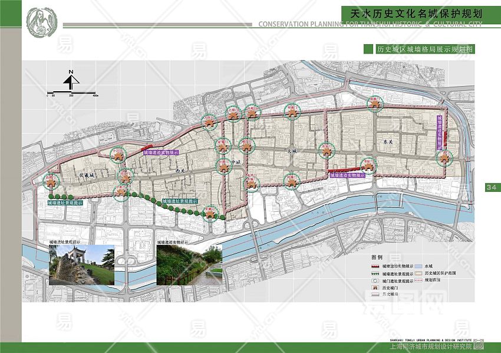Click the 中城 district label
This screenshot has width=501, height=353.
(x=236, y=162)
